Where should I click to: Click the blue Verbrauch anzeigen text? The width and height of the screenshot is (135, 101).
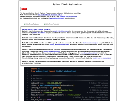(90, 43)
